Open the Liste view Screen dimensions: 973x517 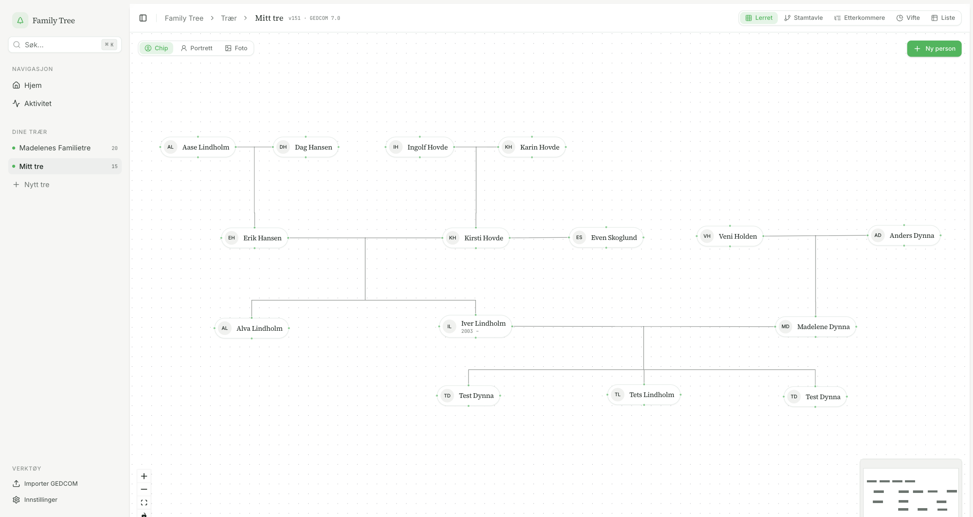tap(943, 18)
